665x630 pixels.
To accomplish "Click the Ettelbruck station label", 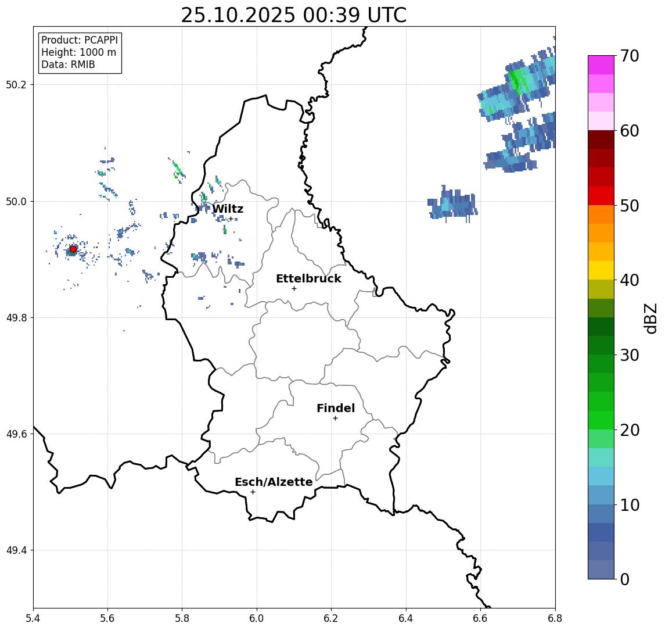I will point(308,278).
